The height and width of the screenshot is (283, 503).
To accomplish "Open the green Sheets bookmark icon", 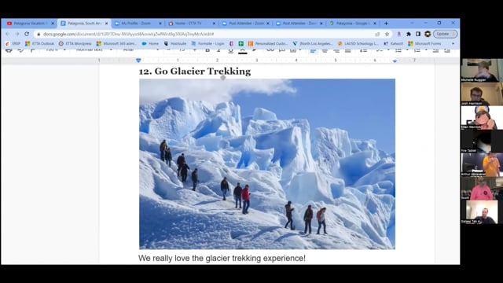I will click(241, 43).
